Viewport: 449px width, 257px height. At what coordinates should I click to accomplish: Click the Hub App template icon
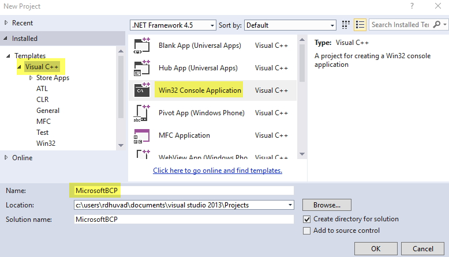point(142,68)
